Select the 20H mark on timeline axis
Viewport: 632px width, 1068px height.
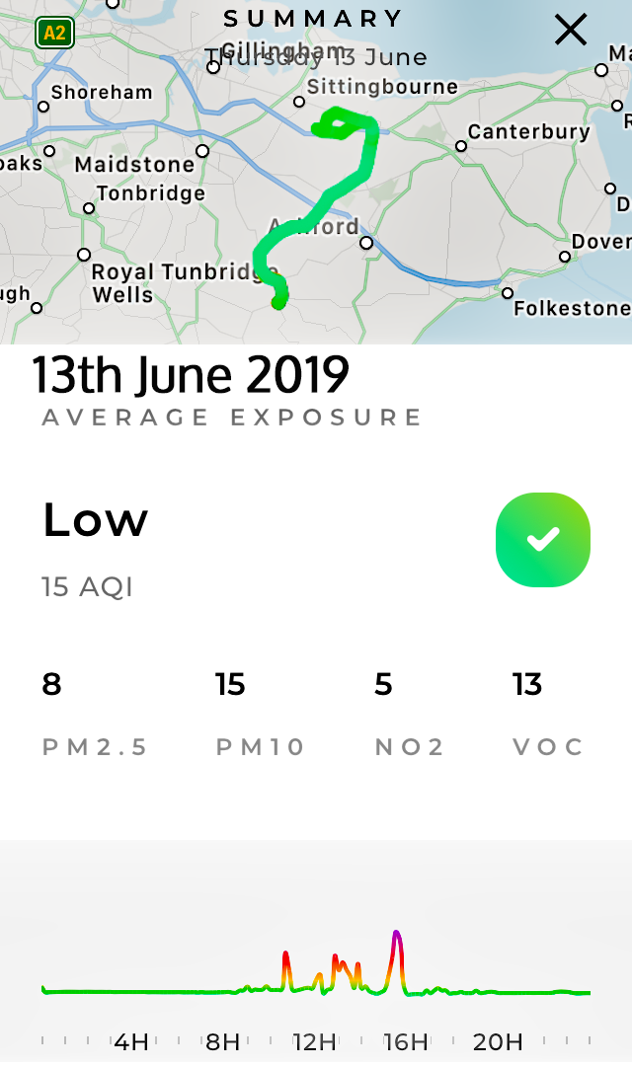[x=498, y=1041]
